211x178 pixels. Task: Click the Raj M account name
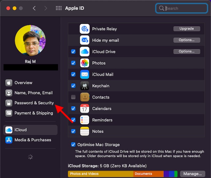pyautogui.click(x=30, y=61)
